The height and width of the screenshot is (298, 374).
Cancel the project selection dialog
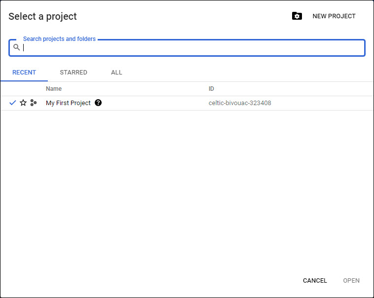coord(315,281)
